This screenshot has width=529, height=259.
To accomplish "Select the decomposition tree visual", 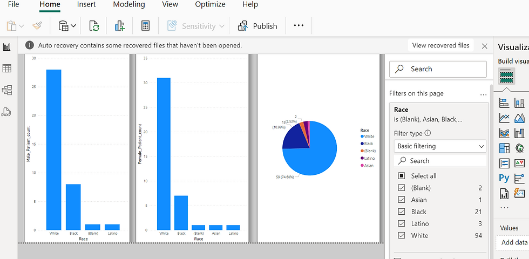I will pyautogui.click(x=519, y=178).
